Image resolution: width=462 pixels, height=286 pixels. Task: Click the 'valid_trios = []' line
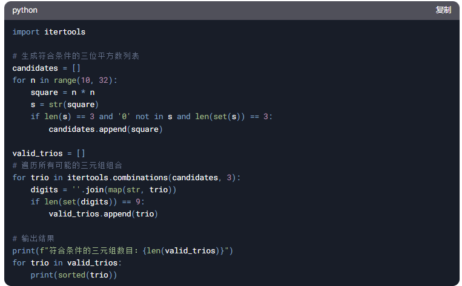(48, 154)
